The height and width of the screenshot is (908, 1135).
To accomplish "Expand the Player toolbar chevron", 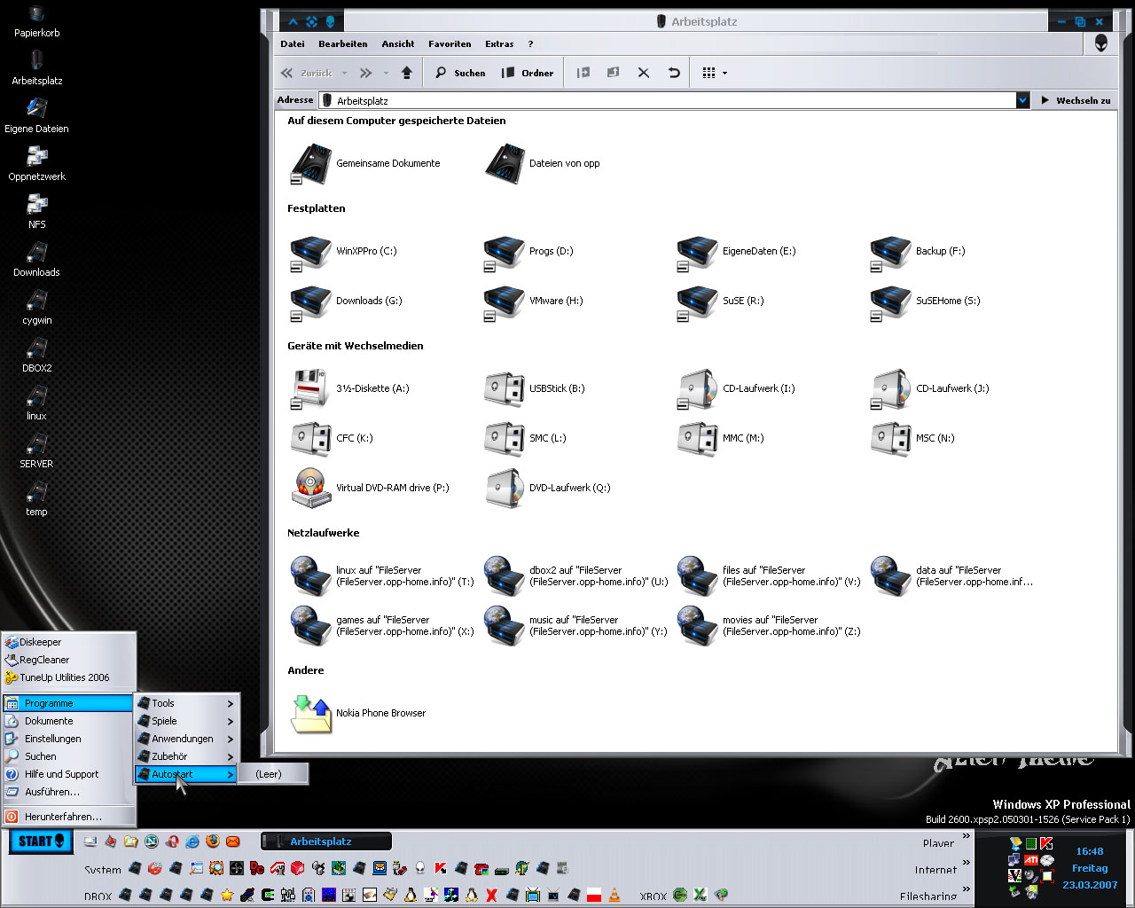I will [967, 836].
